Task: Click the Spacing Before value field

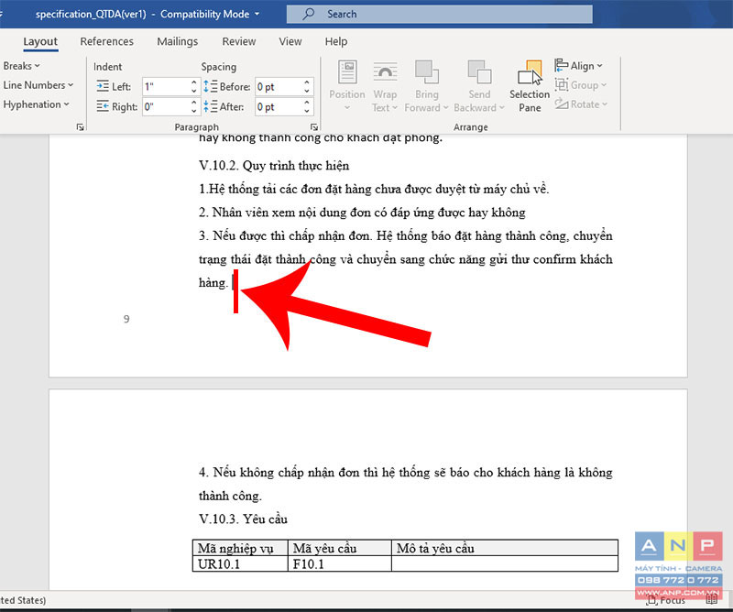Action: [x=279, y=86]
